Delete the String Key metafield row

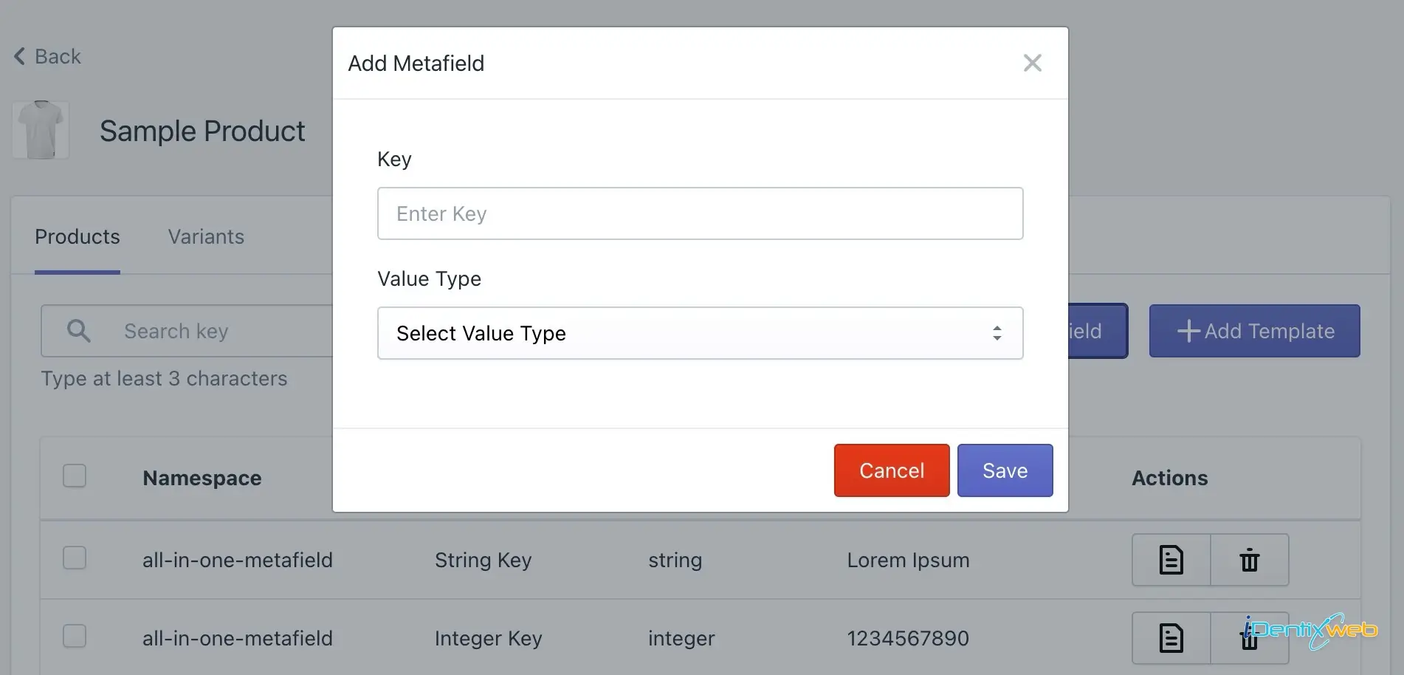(1249, 560)
